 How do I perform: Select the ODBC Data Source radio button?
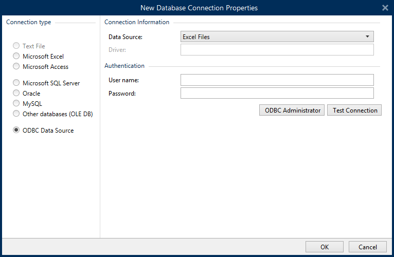(x=17, y=131)
